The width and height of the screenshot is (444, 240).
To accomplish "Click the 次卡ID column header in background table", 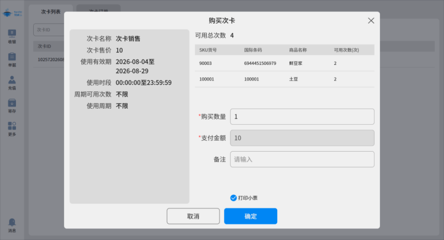I will pos(44,46).
